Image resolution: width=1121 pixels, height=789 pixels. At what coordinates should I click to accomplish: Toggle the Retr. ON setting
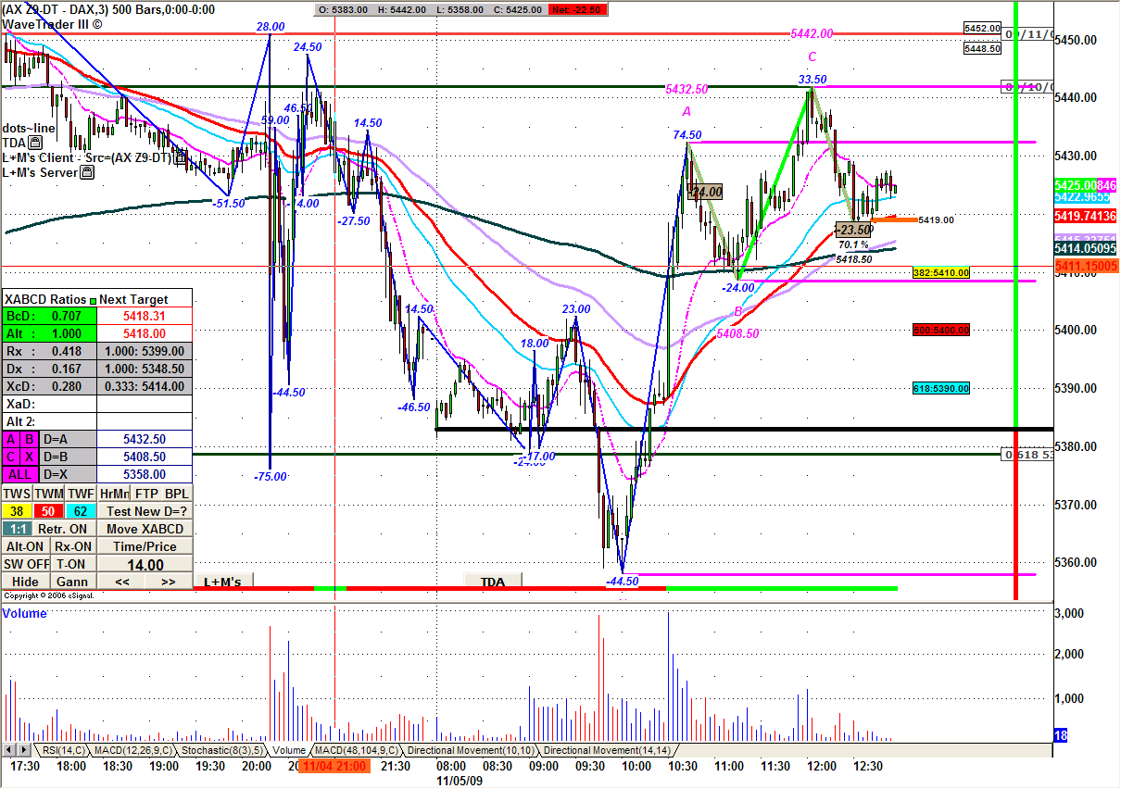pos(63,529)
